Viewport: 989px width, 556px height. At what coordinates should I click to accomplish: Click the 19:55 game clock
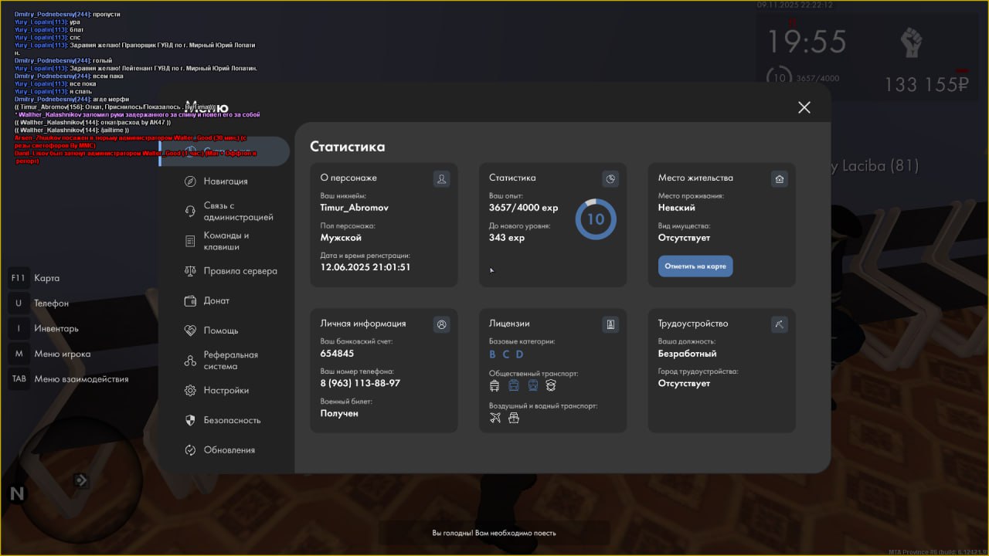pos(807,41)
